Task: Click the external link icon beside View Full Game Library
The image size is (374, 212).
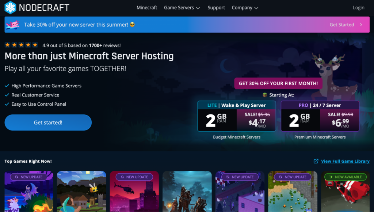Action: pyautogui.click(x=316, y=161)
